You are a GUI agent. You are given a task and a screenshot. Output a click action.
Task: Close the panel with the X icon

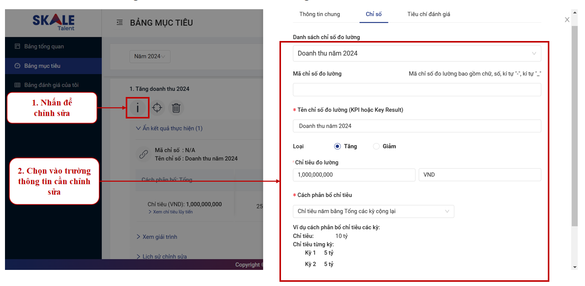coord(567,20)
